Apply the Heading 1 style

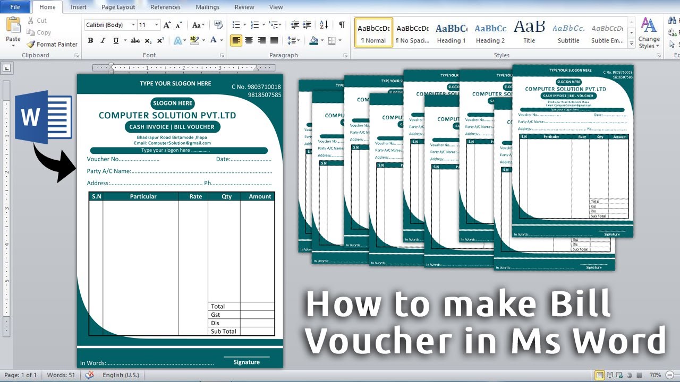tap(452, 33)
